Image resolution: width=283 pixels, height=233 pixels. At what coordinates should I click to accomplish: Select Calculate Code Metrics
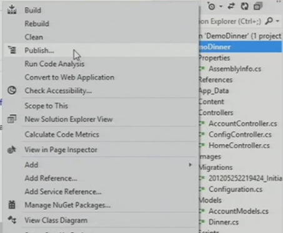62,135
